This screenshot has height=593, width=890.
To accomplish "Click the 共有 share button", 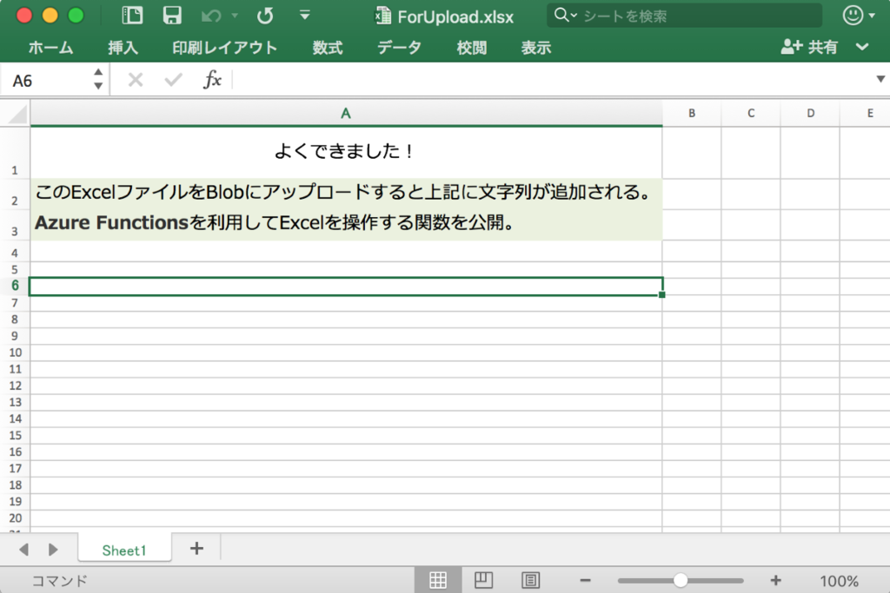I will [809, 47].
